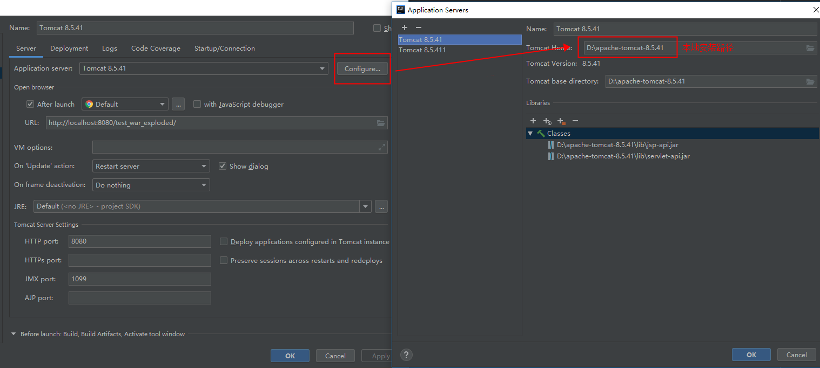Collapse the Classes tree node
The image size is (820, 368).
(530, 133)
